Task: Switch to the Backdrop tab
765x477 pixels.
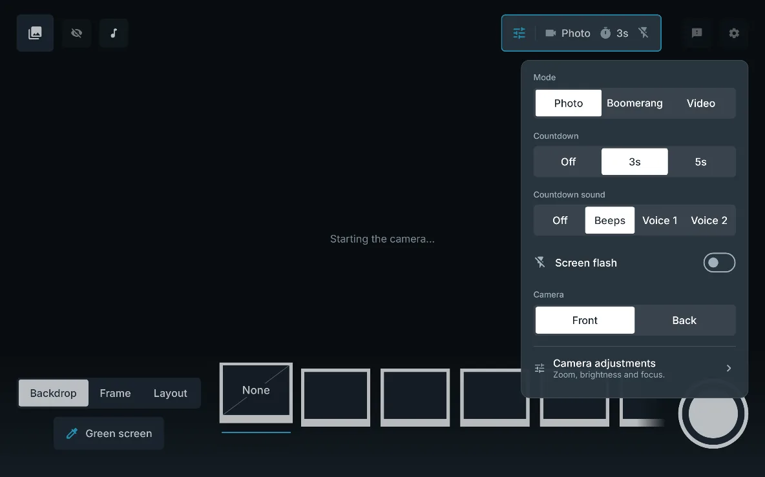Action: tap(53, 393)
